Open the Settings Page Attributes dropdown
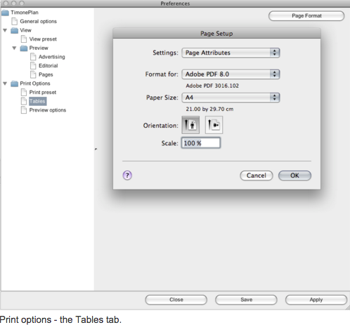This screenshot has height=325, width=350. coord(231,53)
